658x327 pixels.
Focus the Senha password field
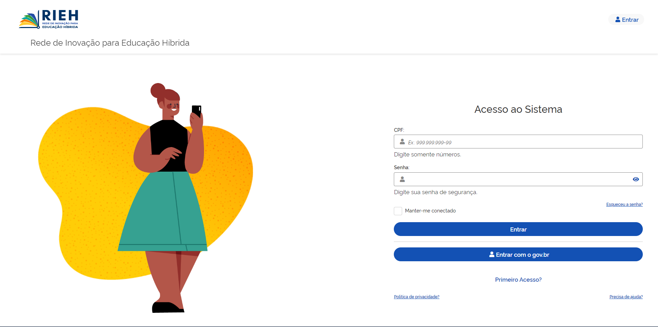(x=518, y=179)
